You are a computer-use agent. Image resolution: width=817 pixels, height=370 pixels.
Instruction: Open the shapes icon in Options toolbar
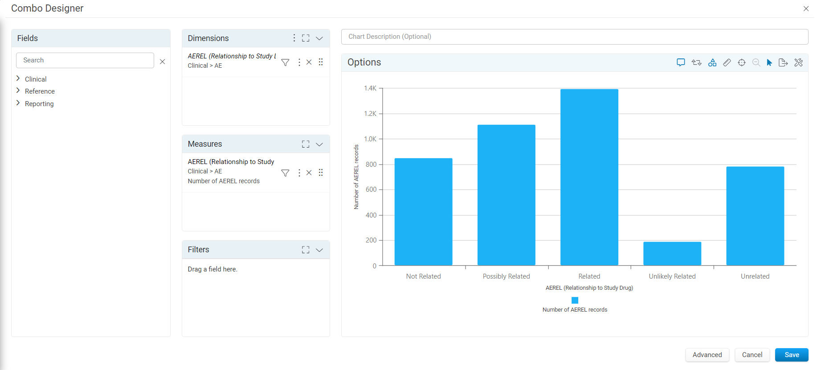[712, 62]
